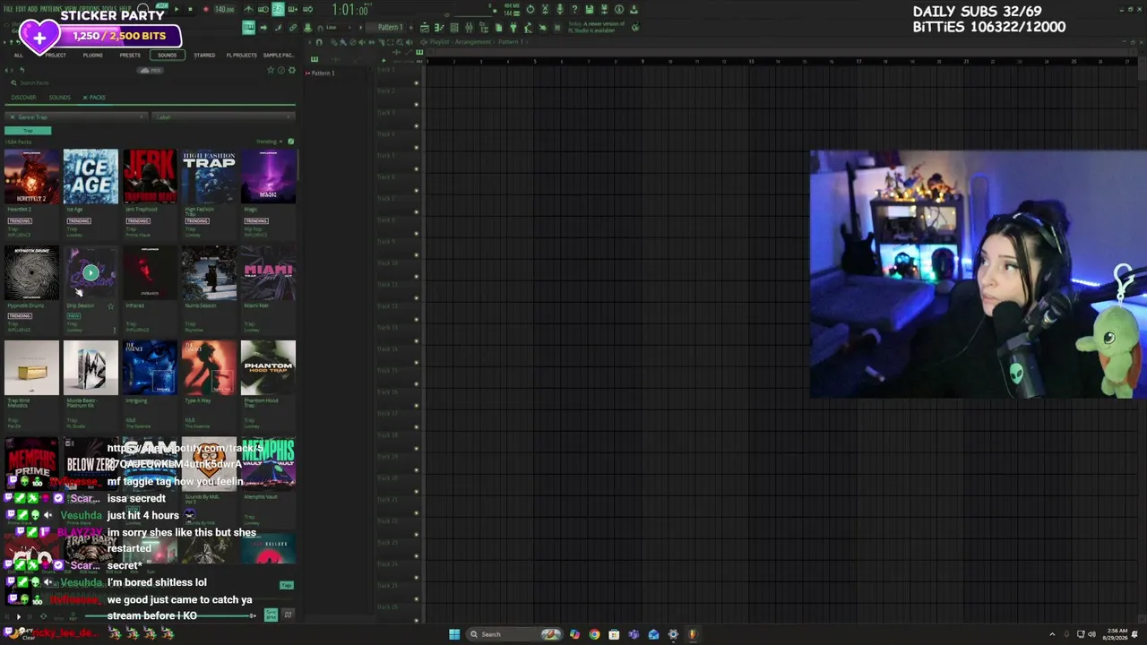Arm recording with the red Record button
The width and height of the screenshot is (1147, 645).
[205, 9]
